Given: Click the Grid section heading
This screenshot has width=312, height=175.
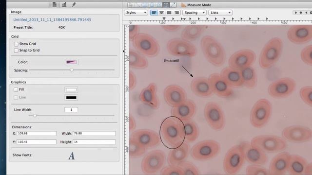Looking at the screenshot, I should [x=15, y=36].
